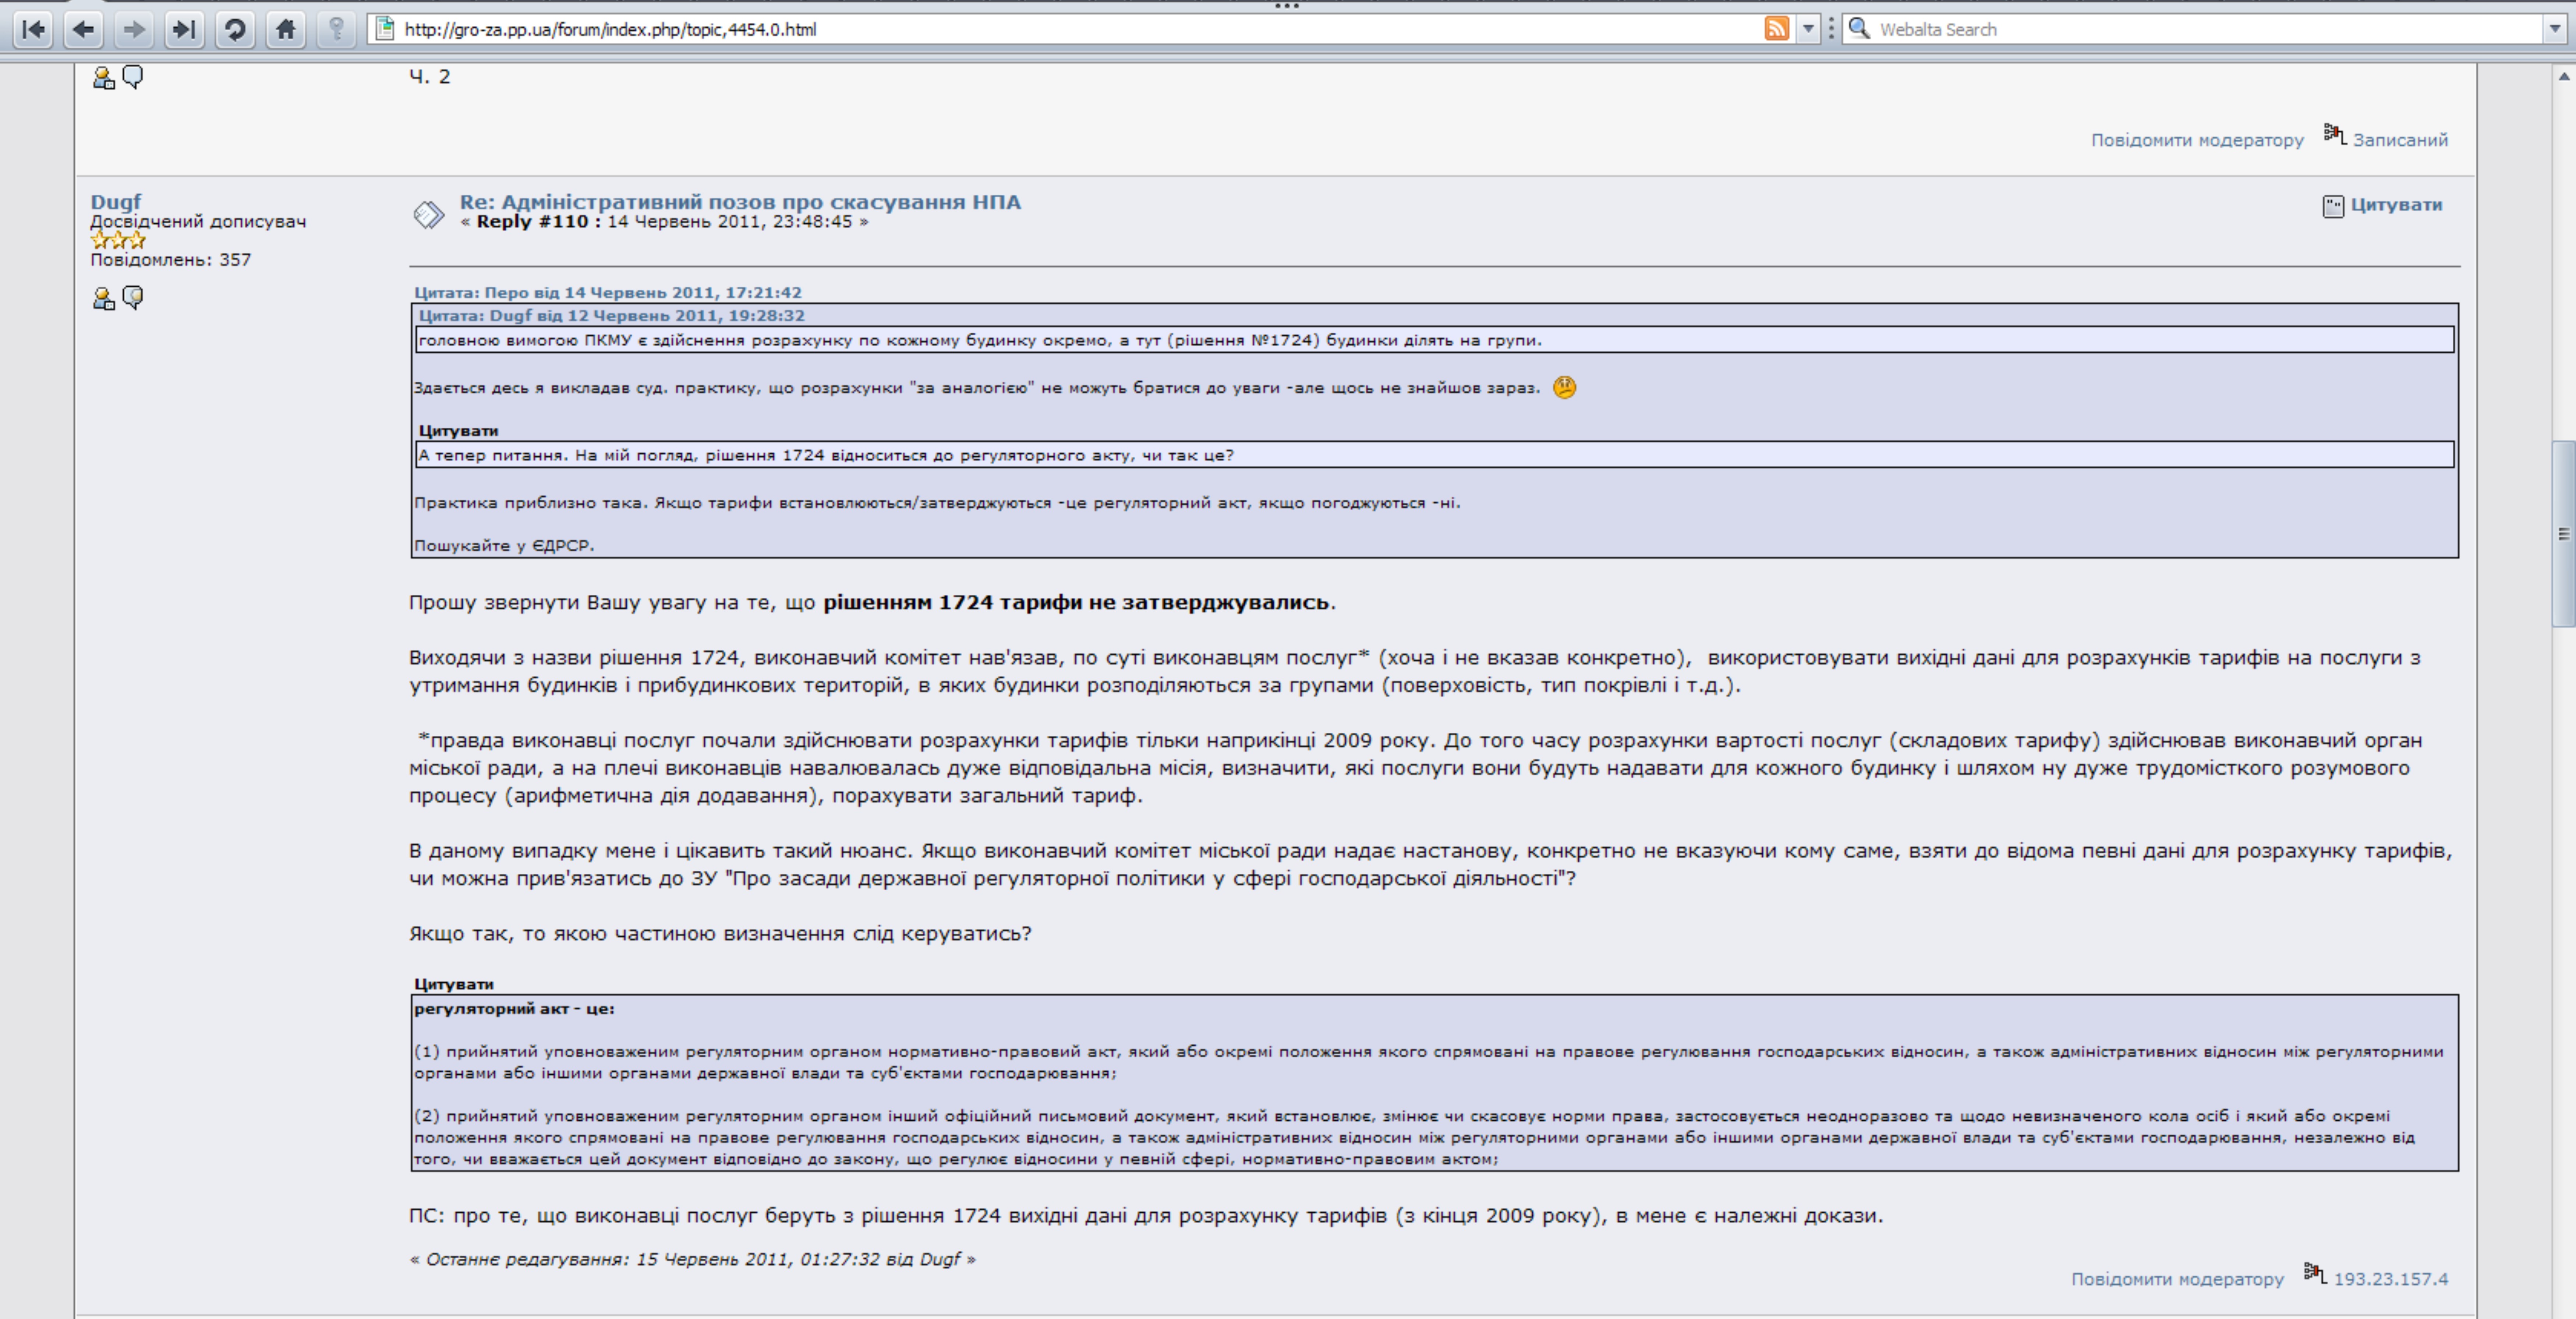Click scrollbar up arrow at top right

tap(2563, 76)
